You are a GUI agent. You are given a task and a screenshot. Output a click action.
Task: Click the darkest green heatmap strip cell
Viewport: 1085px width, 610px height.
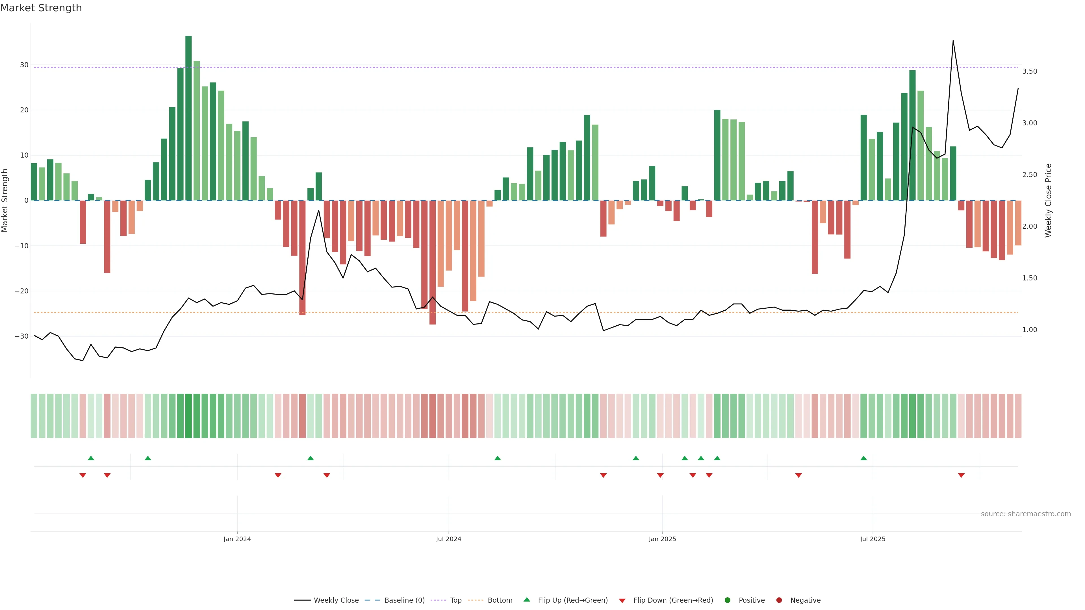pos(188,416)
